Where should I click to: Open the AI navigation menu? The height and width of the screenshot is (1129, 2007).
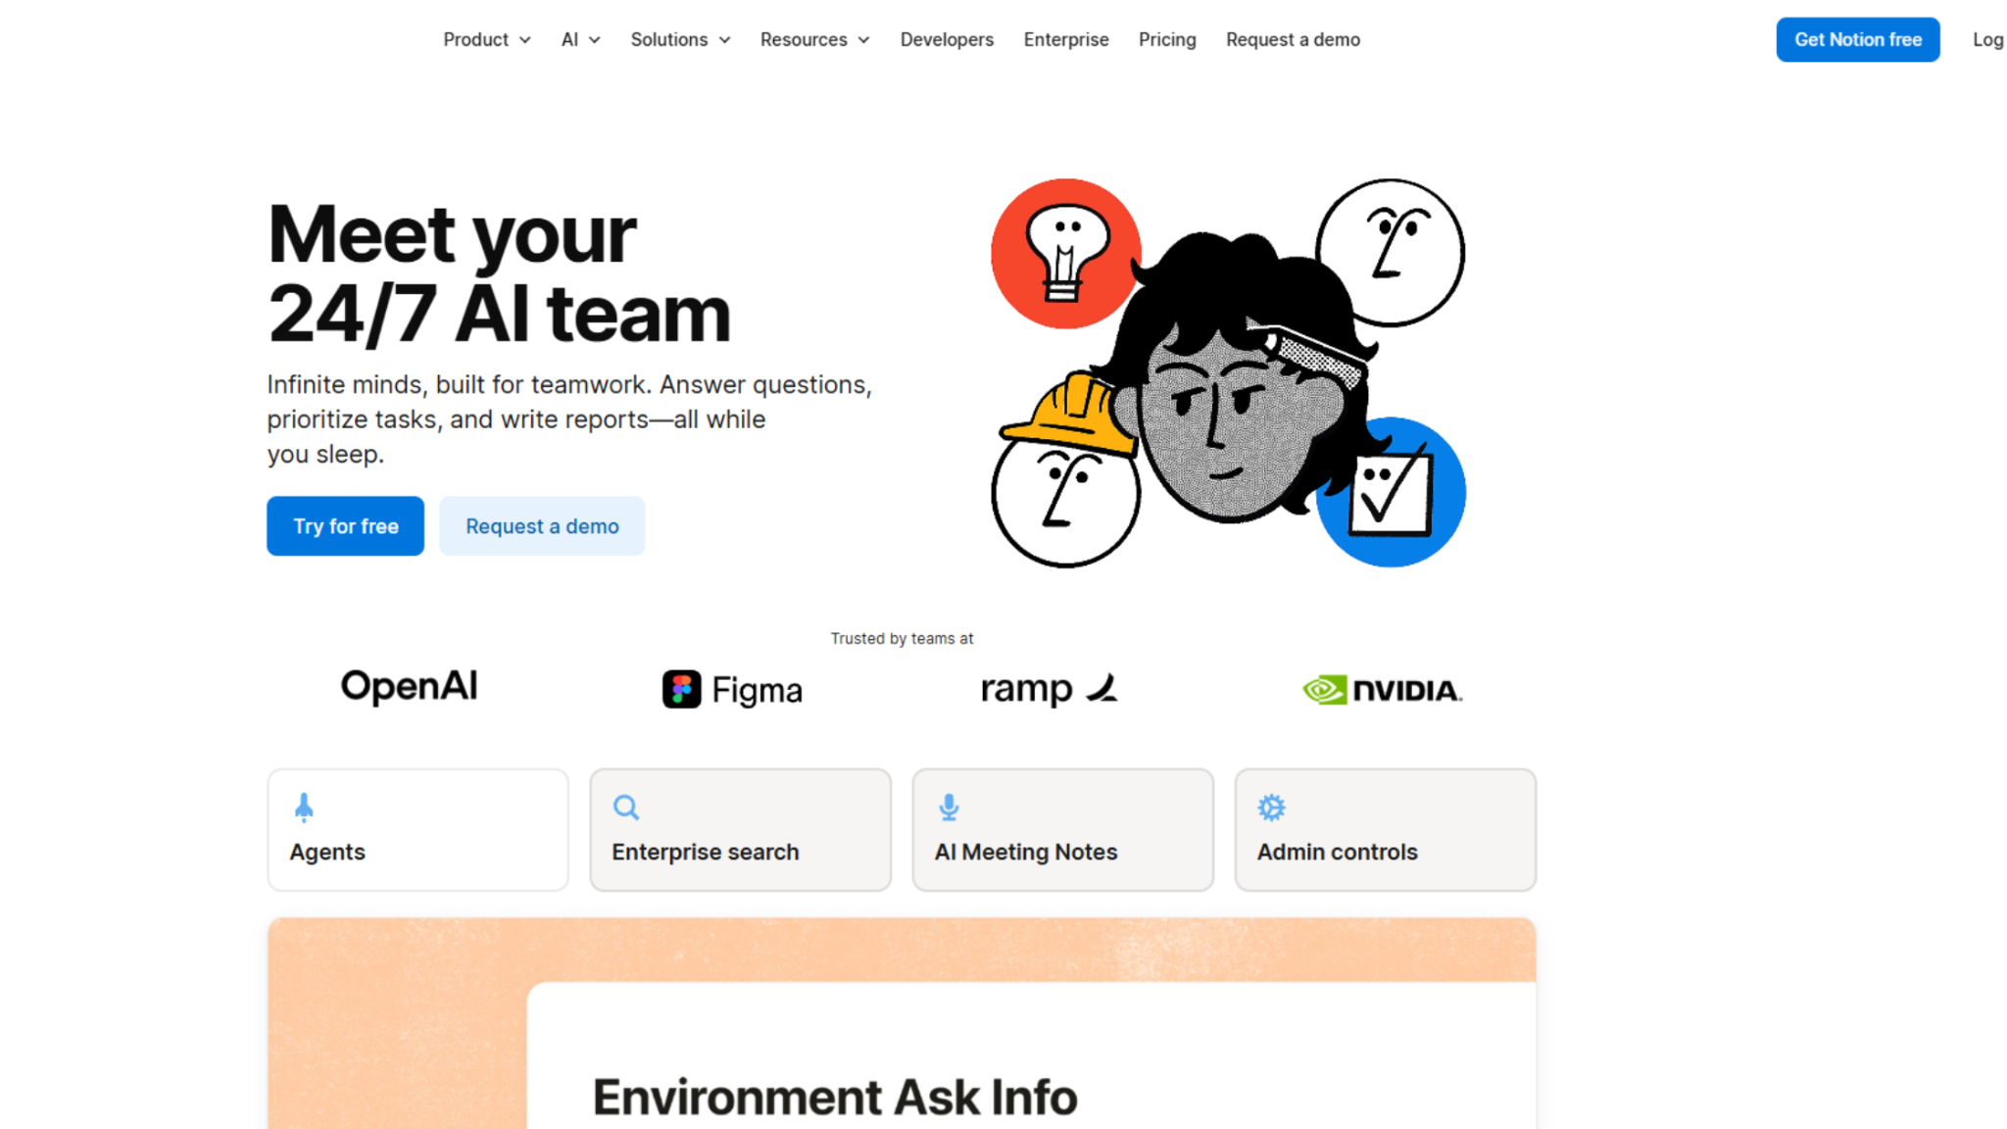pyautogui.click(x=580, y=39)
